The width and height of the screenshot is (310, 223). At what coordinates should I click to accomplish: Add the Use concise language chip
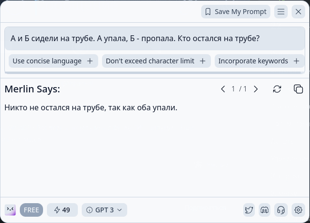click(53, 61)
